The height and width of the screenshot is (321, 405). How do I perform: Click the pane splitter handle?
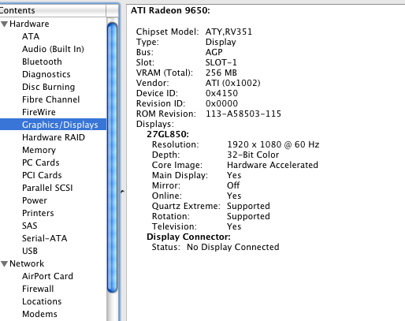point(122,192)
